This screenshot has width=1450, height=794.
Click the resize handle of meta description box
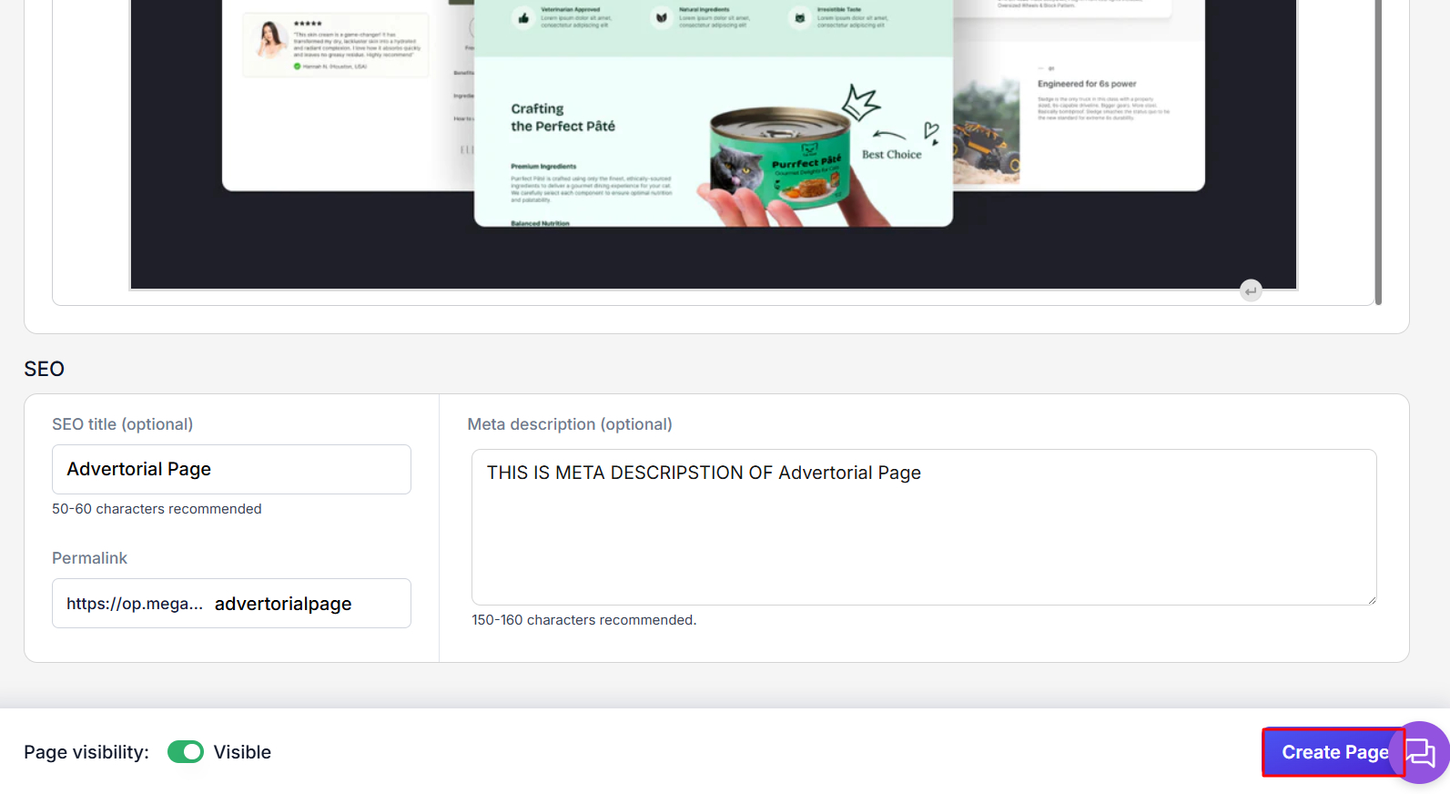[x=1371, y=599]
